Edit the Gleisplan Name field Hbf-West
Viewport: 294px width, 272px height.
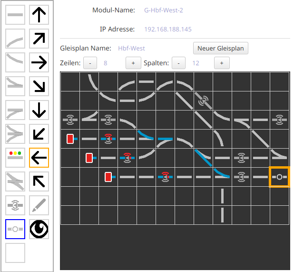(x=131, y=48)
